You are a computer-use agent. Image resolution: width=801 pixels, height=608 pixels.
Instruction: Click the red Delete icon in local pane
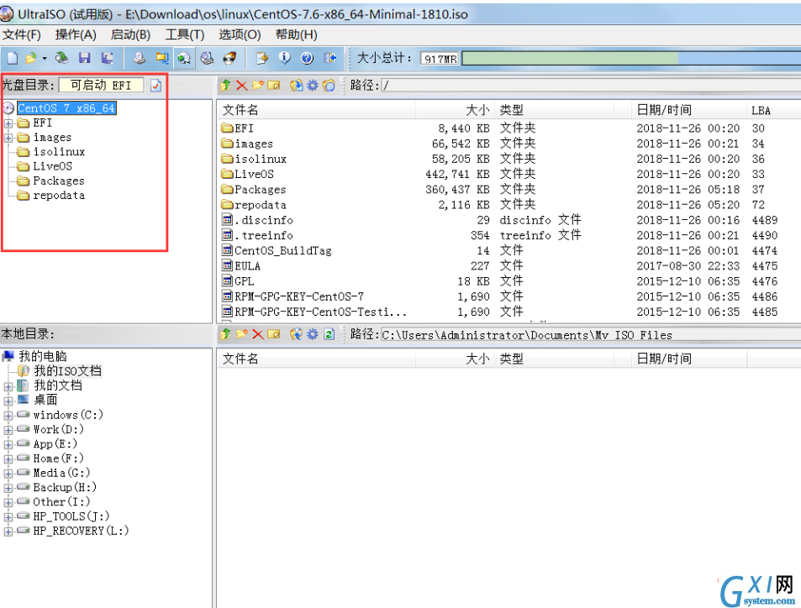pyautogui.click(x=258, y=334)
